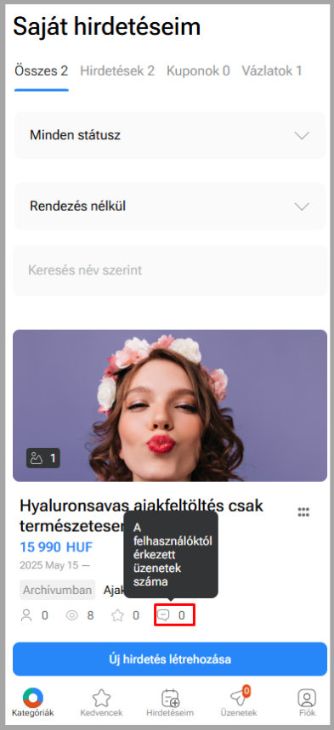334x730 pixels.
Task: Click the person contacts counter icon
Action: [x=26, y=615]
